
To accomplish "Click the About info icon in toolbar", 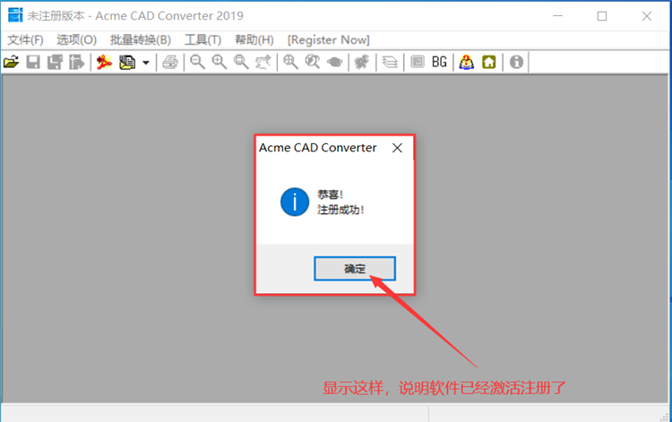I will tap(516, 62).
